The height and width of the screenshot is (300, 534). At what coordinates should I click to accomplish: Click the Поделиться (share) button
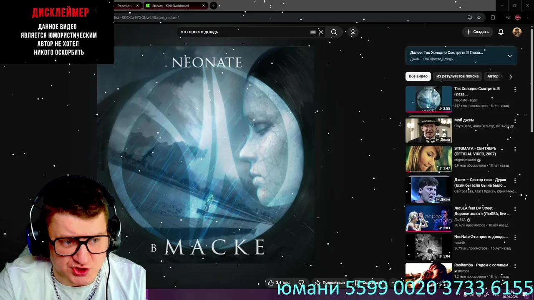[330, 282]
